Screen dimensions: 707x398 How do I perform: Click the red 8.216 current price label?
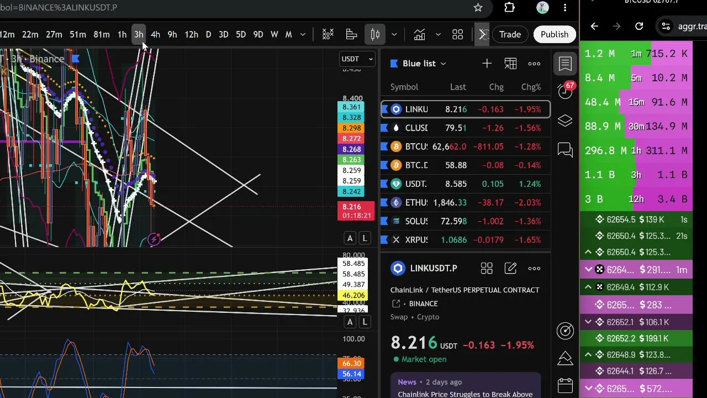(356, 211)
